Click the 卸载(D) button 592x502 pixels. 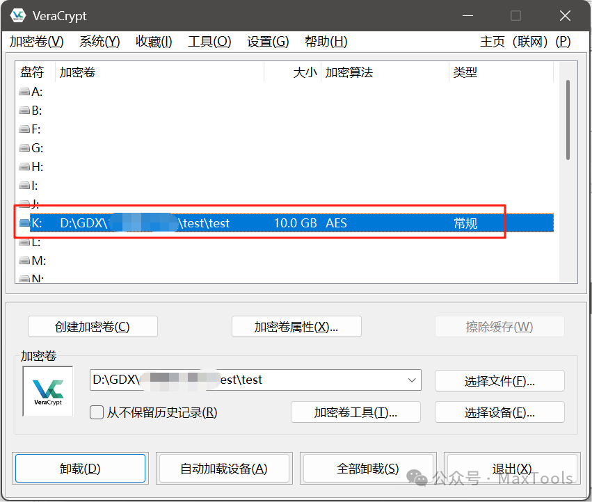(x=80, y=469)
